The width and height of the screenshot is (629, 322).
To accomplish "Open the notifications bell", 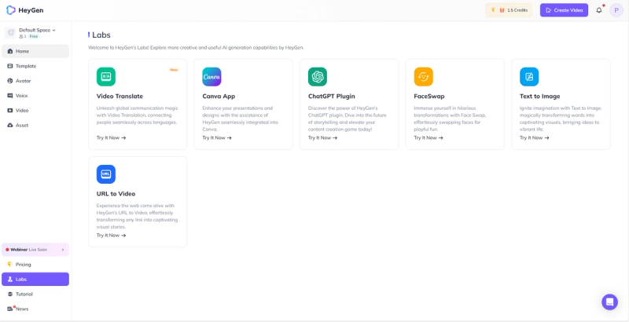I will 599,10.
